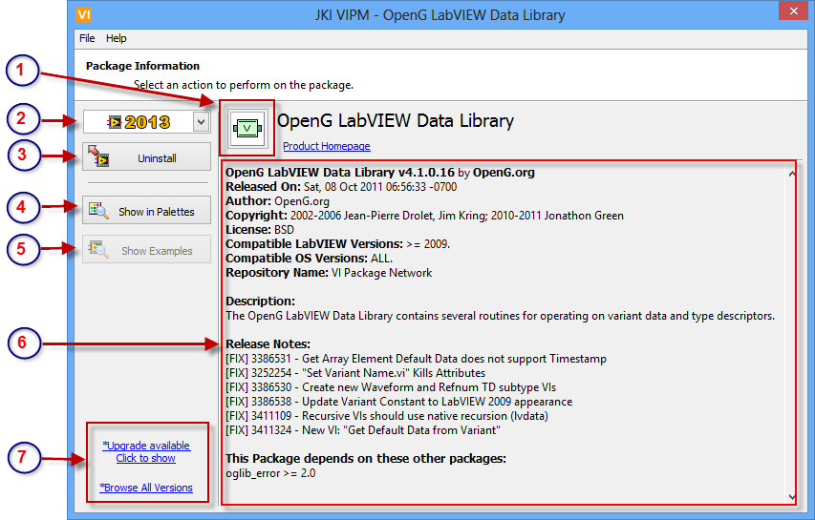The width and height of the screenshot is (815, 520).
Task: Follow the Browse All Versions link
Action: 146,488
